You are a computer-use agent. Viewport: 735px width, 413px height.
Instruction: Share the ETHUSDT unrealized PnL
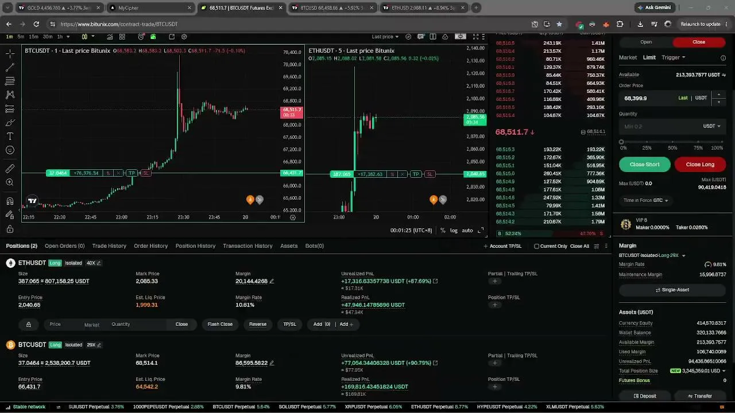point(435,281)
